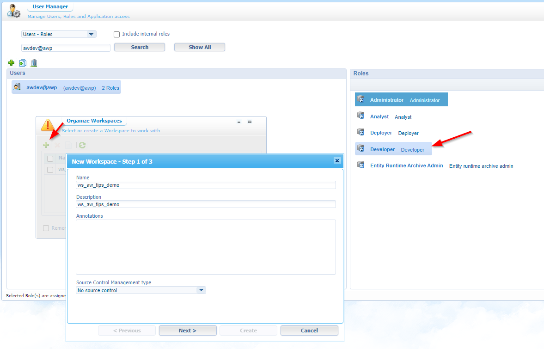Screen dimensions: 544x349
Task: Click the green plus add user icon
Action: click(12, 63)
